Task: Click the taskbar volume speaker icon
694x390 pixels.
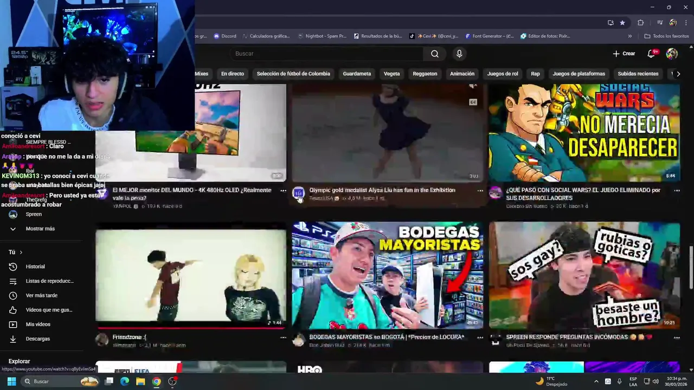Action: point(656,381)
